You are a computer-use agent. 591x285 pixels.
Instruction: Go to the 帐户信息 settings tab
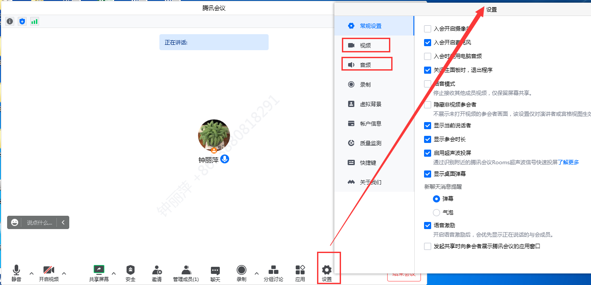pyautogui.click(x=374, y=123)
